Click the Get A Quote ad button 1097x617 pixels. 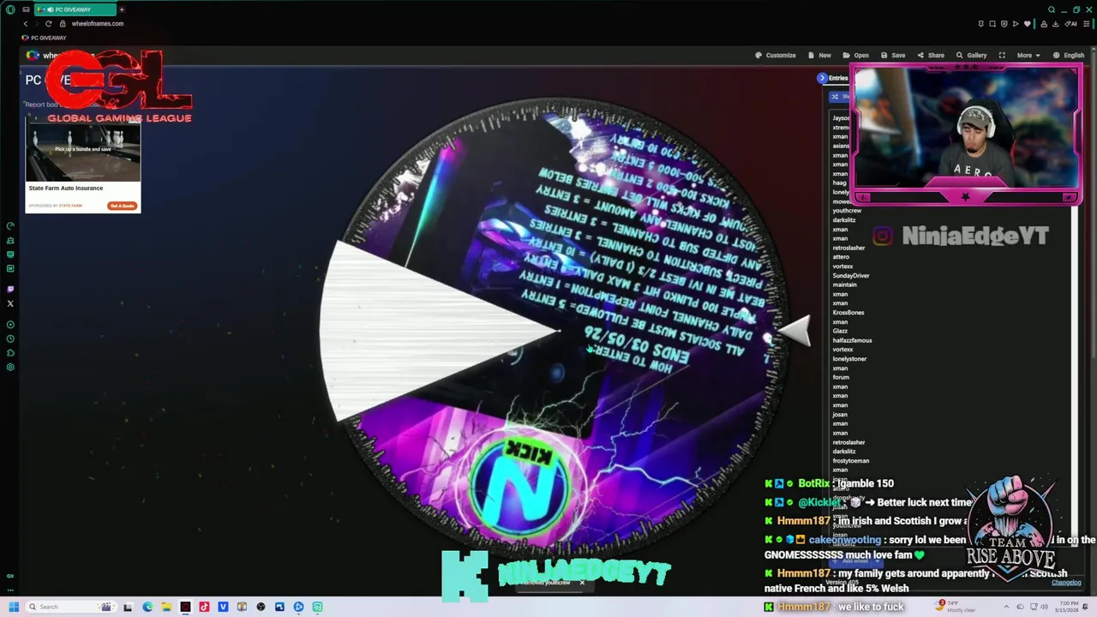pos(122,206)
